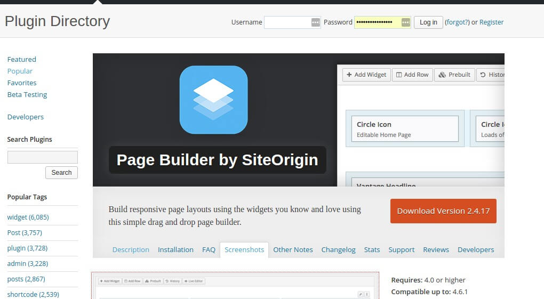The width and height of the screenshot is (544, 299).
Task: Open the Favorites link
Action: point(22,83)
